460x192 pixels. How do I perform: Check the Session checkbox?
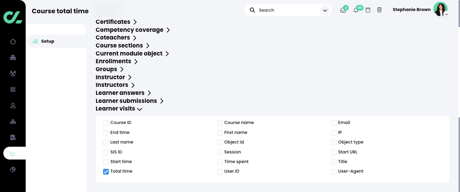[x=220, y=153]
